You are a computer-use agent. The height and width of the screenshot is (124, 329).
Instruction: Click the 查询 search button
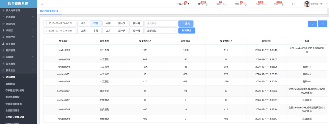(x=186, y=23)
